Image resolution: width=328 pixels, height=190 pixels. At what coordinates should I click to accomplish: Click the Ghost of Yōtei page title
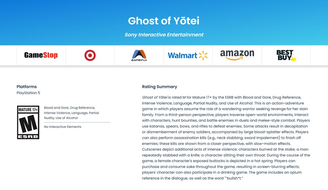pyautogui.click(x=164, y=21)
